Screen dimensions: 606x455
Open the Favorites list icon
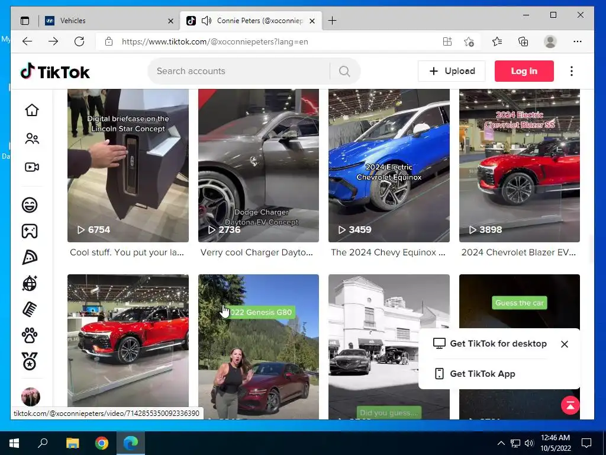pos(497,41)
